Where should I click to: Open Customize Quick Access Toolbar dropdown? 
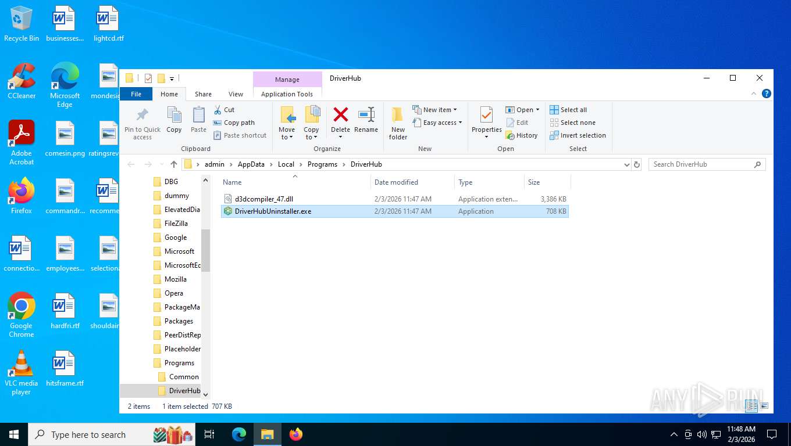pos(172,78)
